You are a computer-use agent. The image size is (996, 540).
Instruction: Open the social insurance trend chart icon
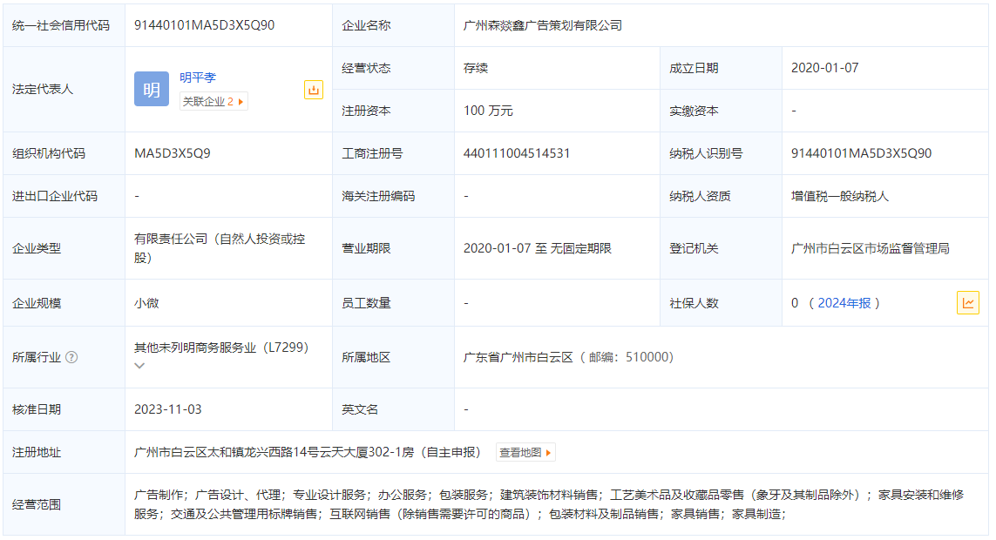pos(967,303)
